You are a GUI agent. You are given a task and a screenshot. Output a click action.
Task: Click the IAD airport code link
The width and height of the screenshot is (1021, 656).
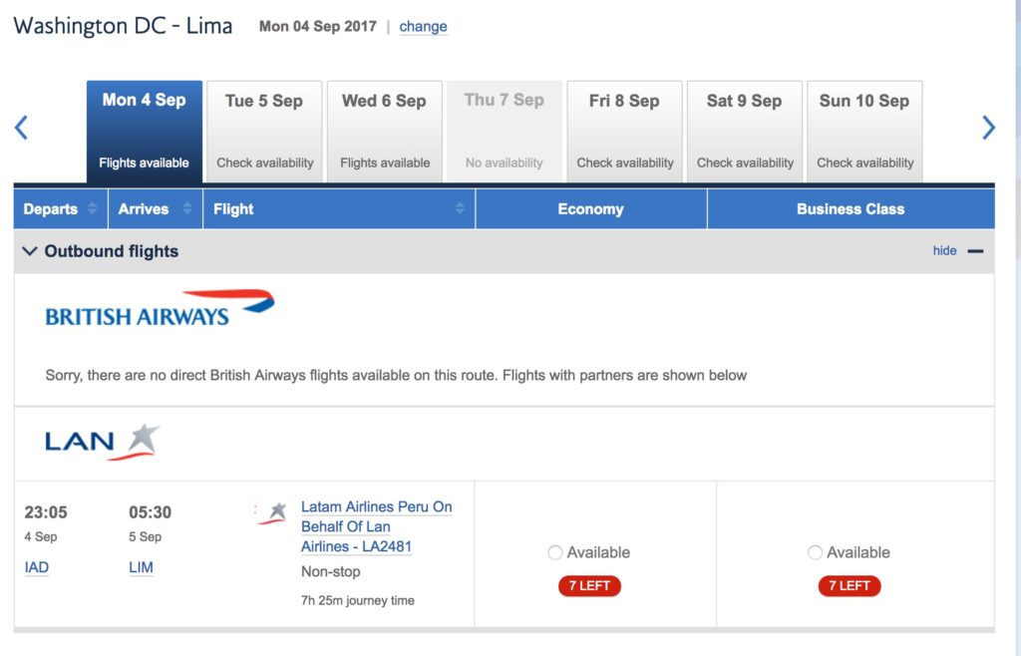(37, 568)
